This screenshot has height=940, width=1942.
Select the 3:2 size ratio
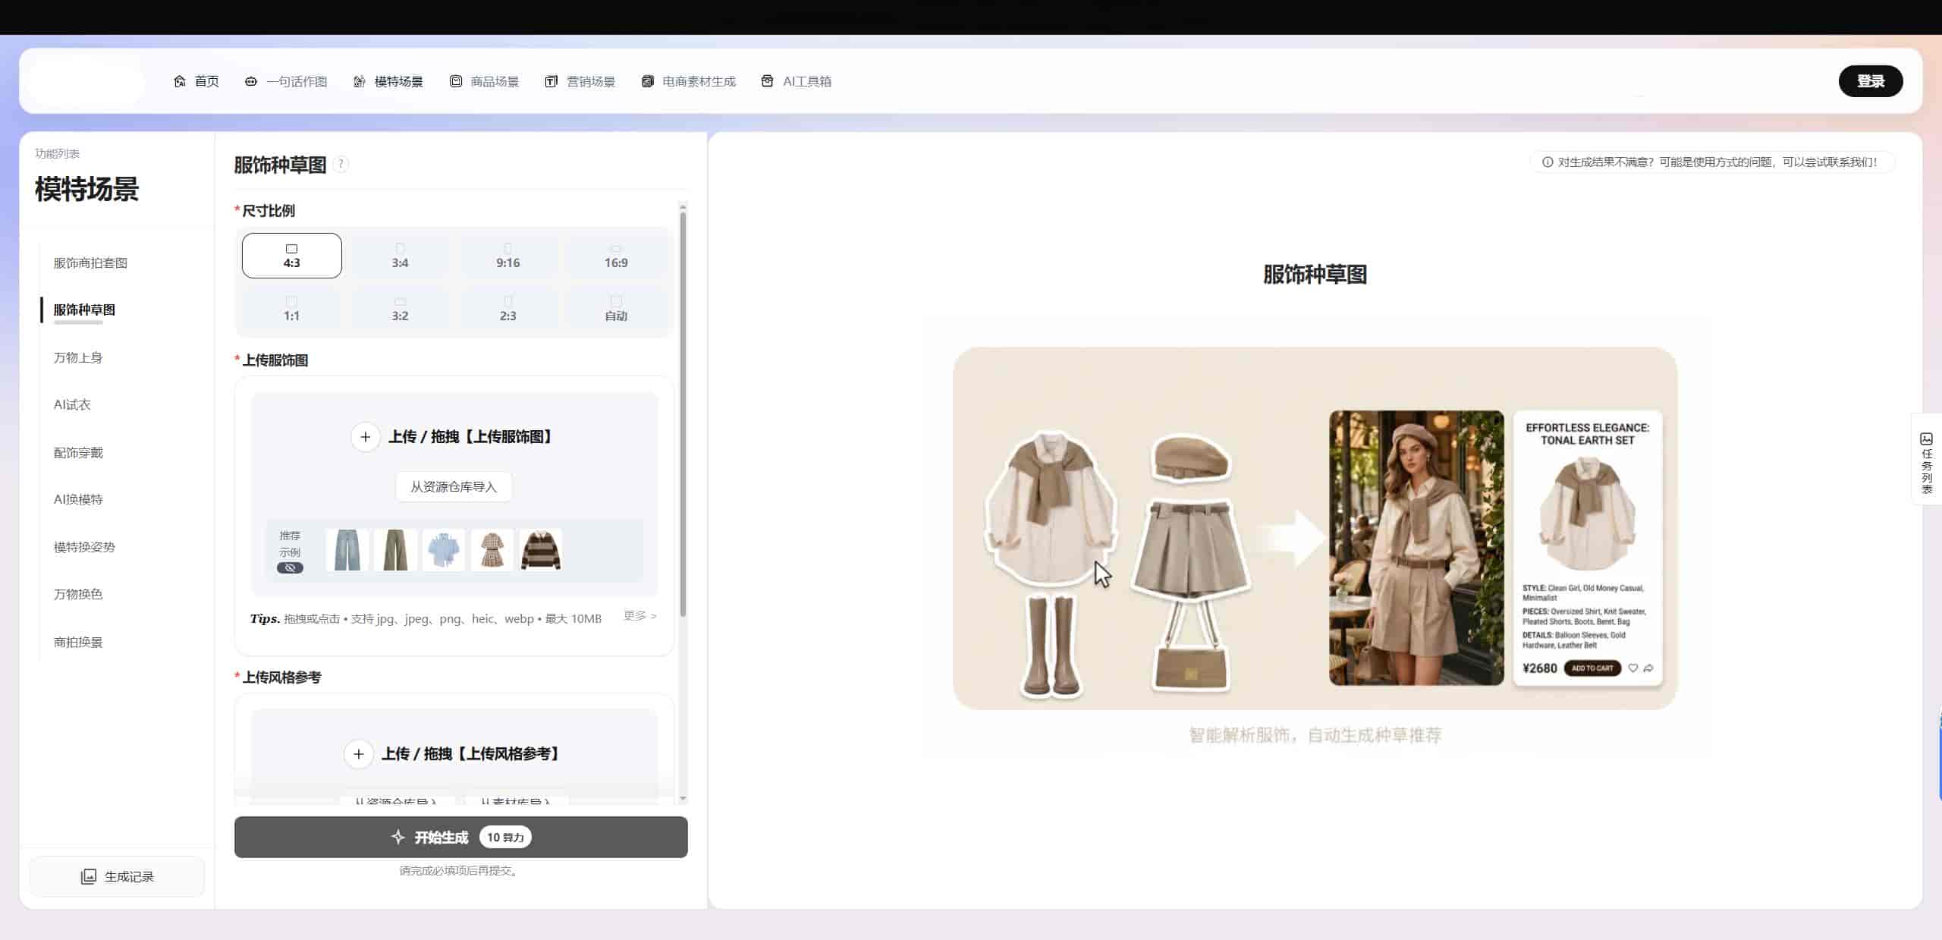pos(400,309)
